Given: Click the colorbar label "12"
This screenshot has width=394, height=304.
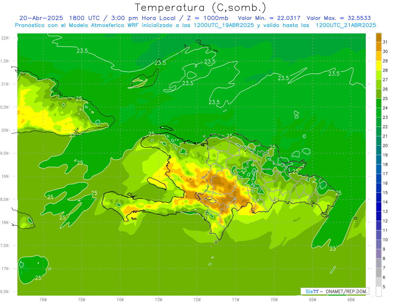Looking at the screenshot, I should [385, 221].
